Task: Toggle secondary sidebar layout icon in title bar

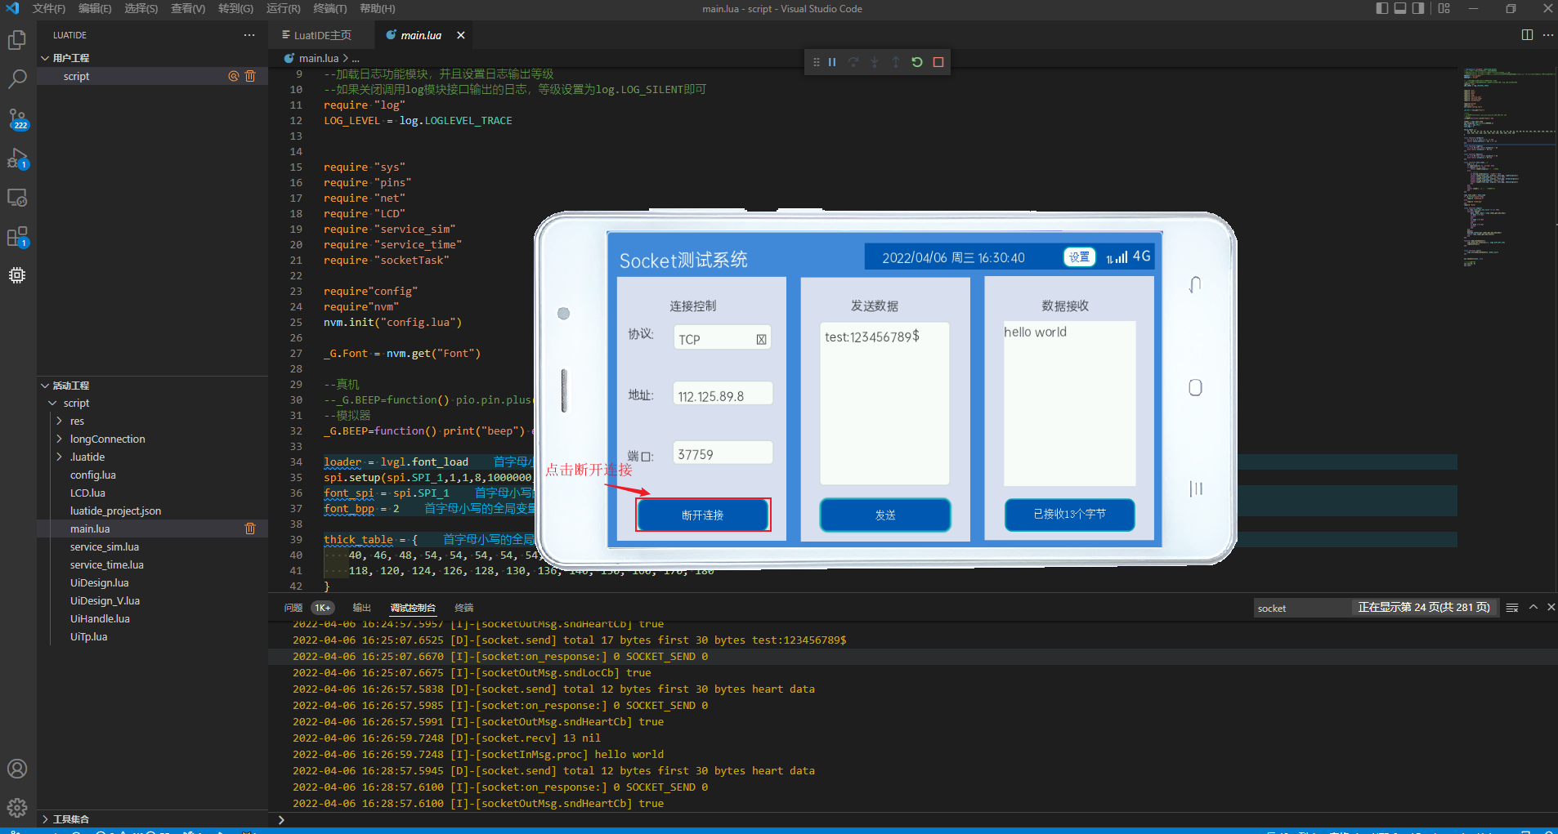Action: [1418, 8]
